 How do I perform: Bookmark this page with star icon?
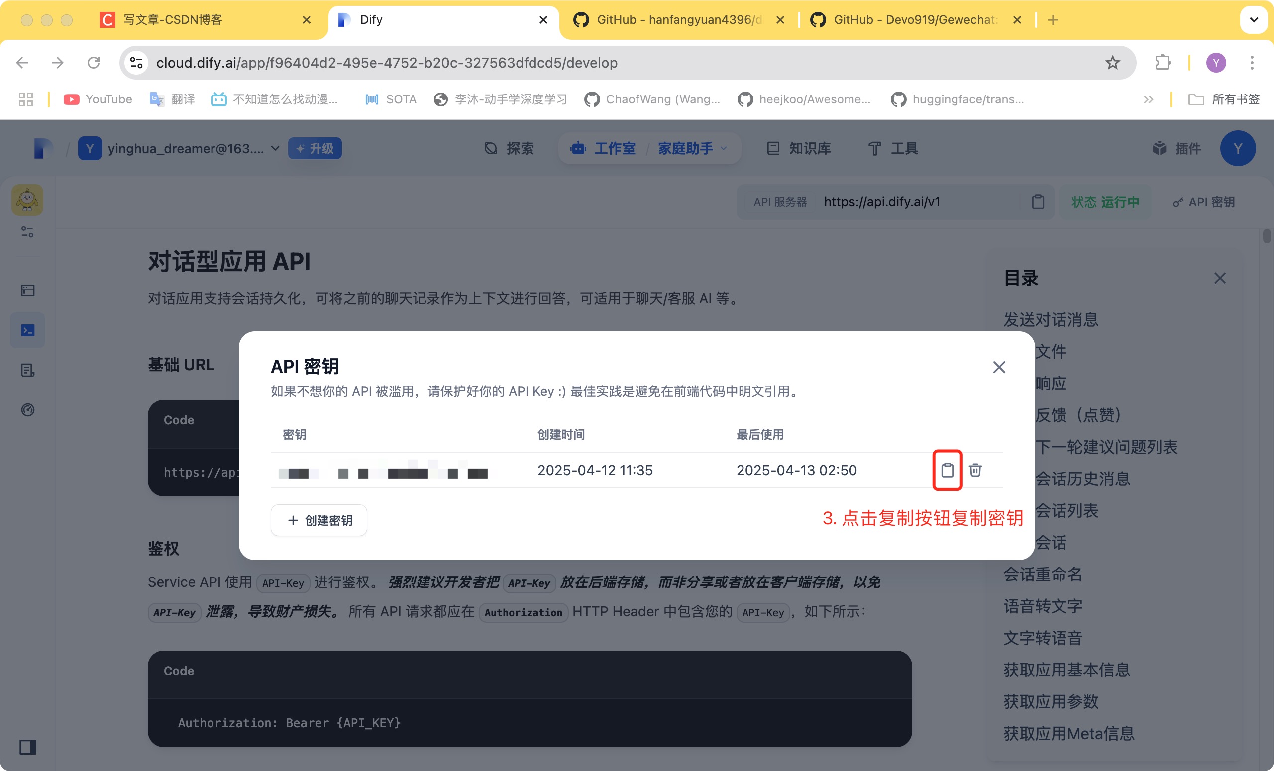click(x=1112, y=63)
